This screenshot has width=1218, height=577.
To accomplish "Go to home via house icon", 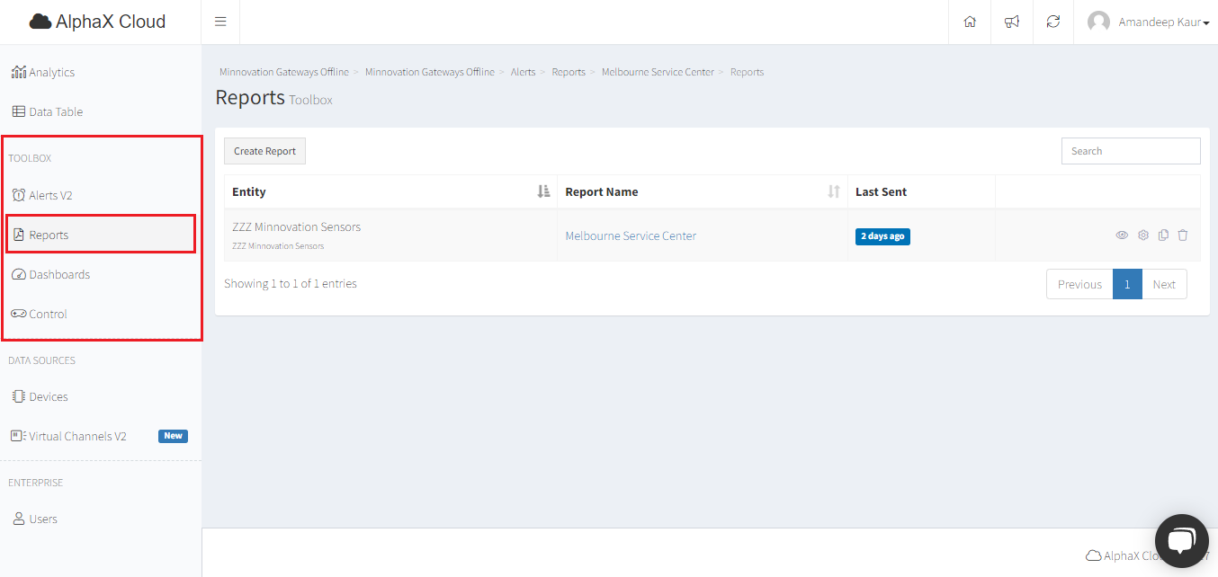I will tap(970, 22).
